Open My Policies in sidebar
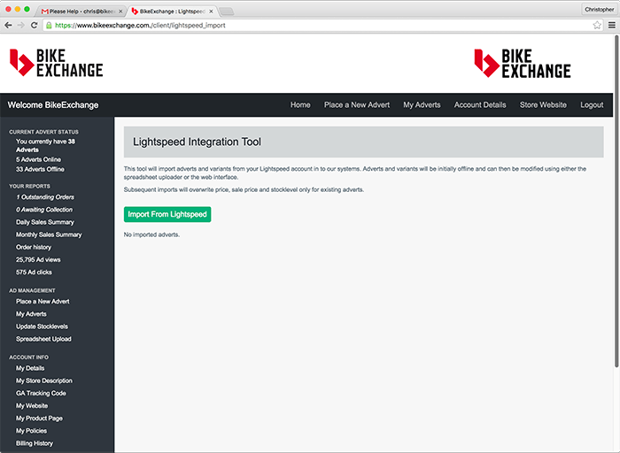 click(x=31, y=431)
